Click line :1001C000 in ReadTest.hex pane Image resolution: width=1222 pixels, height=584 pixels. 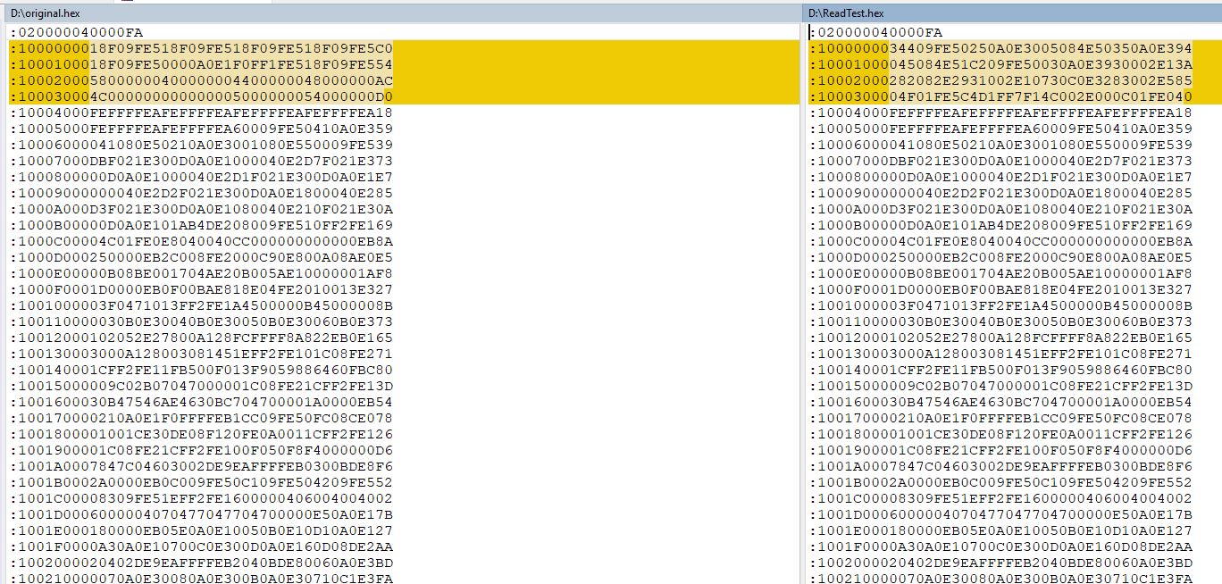coord(1001,498)
